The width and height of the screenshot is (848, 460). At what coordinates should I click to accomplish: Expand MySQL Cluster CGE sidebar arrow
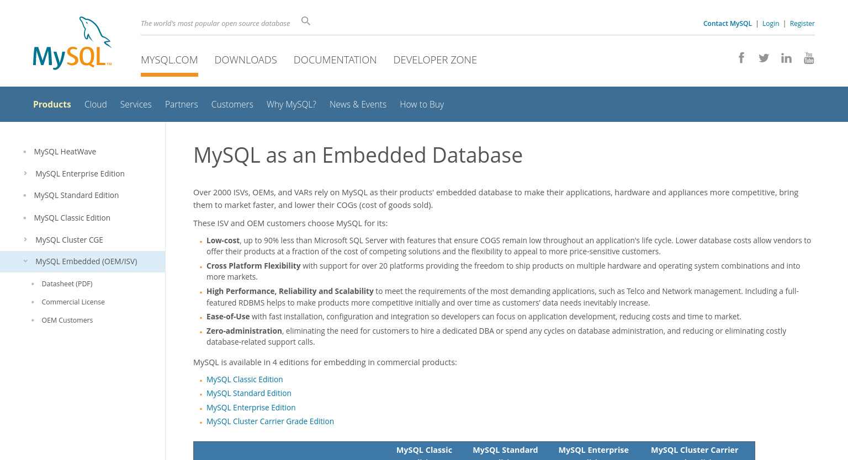25,239
